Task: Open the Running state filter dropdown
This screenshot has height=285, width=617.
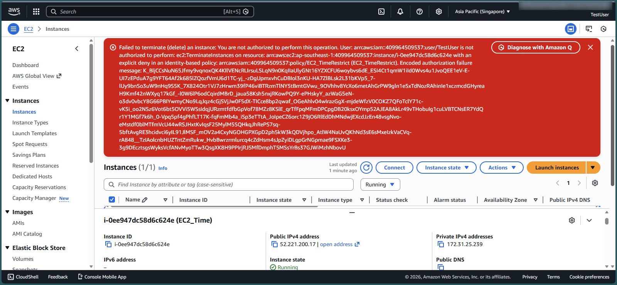Action: pos(380,184)
